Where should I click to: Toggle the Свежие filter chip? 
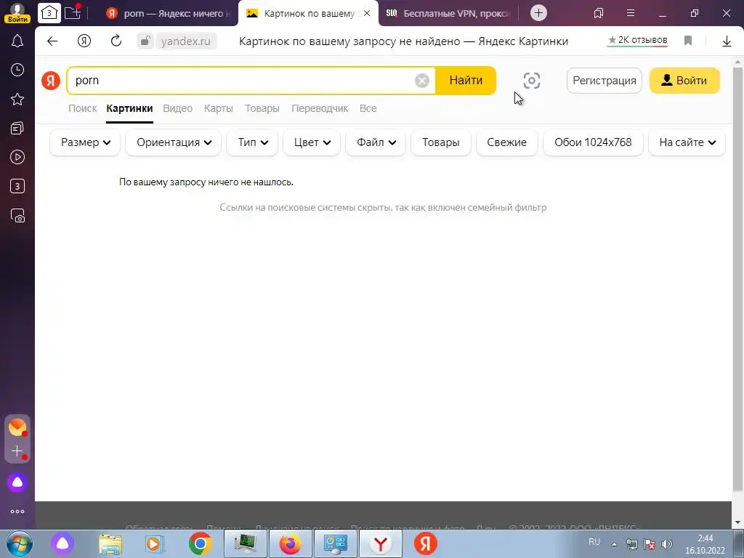[506, 142]
